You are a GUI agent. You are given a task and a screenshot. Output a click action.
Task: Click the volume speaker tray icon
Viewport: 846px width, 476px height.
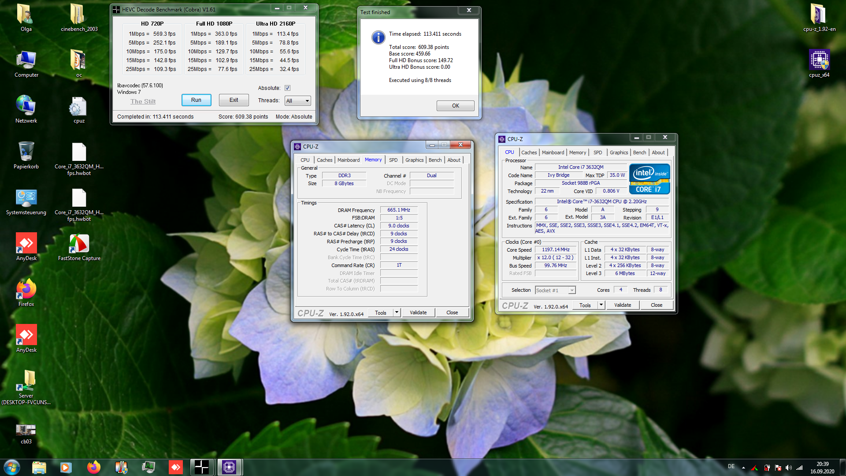pyautogui.click(x=788, y=468)
